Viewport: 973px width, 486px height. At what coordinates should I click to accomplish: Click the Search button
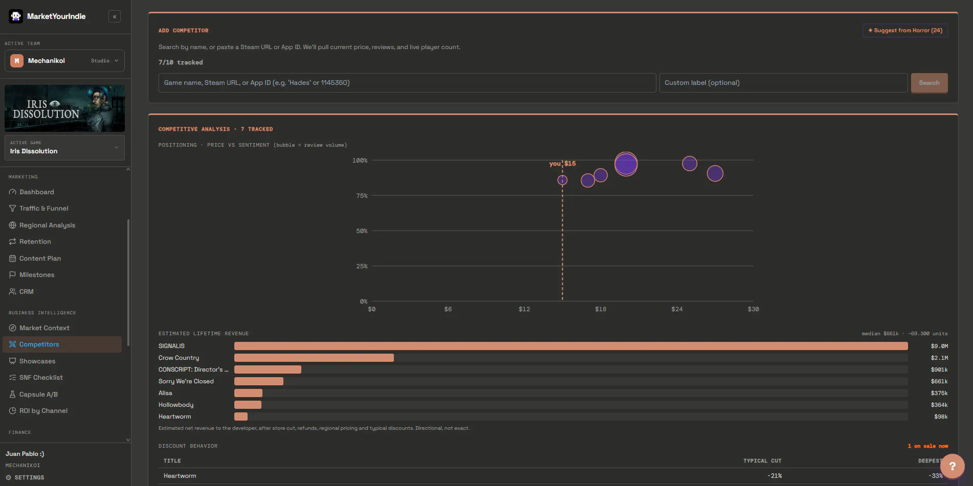coord(929,83)
